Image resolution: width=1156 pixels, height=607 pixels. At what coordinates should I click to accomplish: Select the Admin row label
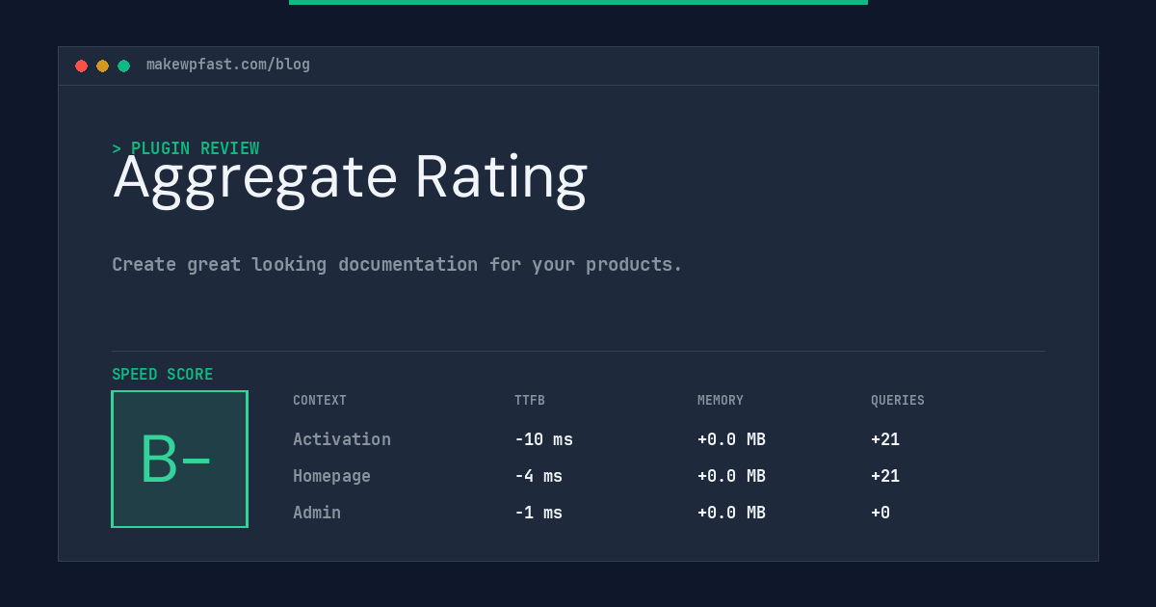point(317,513)
